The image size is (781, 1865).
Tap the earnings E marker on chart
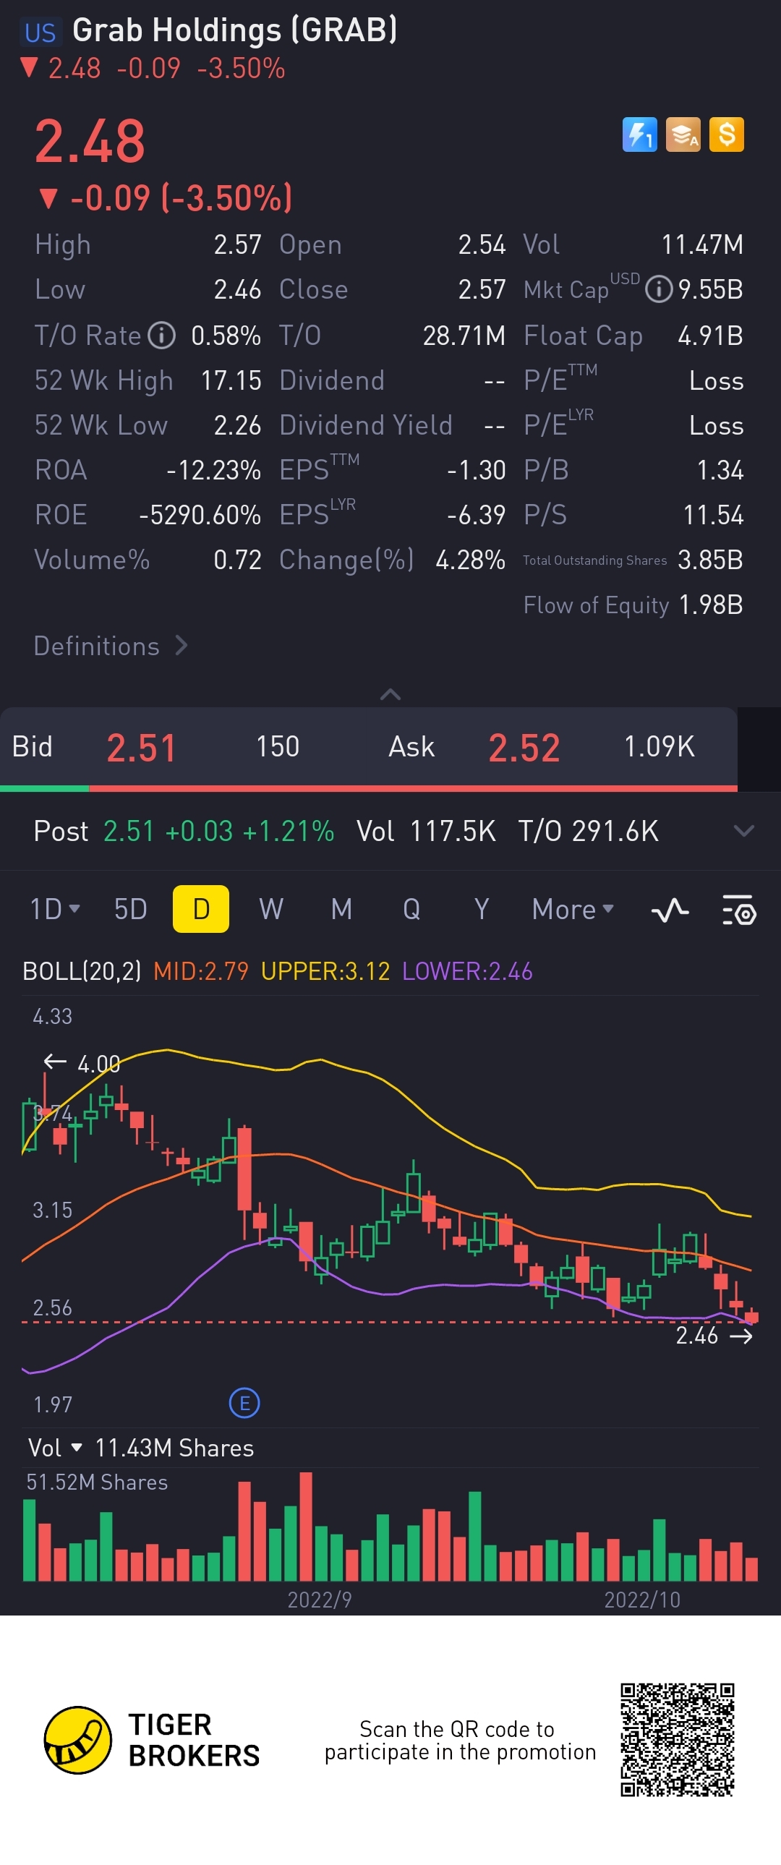(244, 1404)
